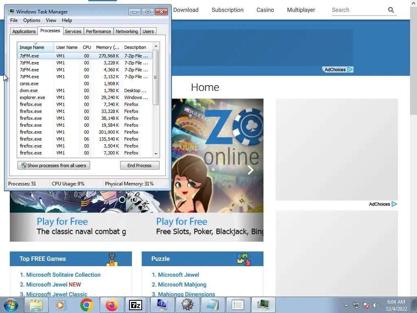
Task: Open the notepad taskbar icon
Action: (213, 305)
